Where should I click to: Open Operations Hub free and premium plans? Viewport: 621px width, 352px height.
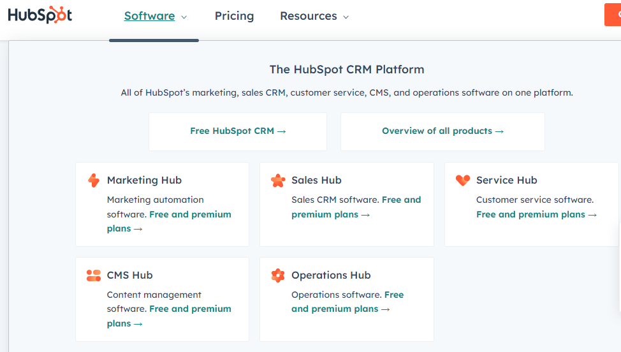(347, 302)
